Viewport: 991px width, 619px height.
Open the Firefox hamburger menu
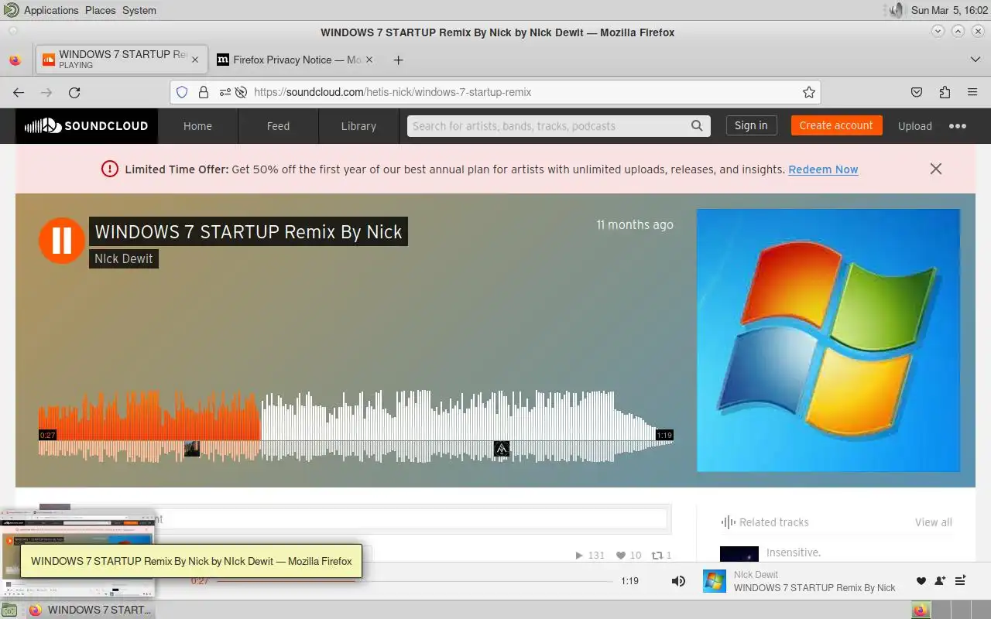click(972, 92)
